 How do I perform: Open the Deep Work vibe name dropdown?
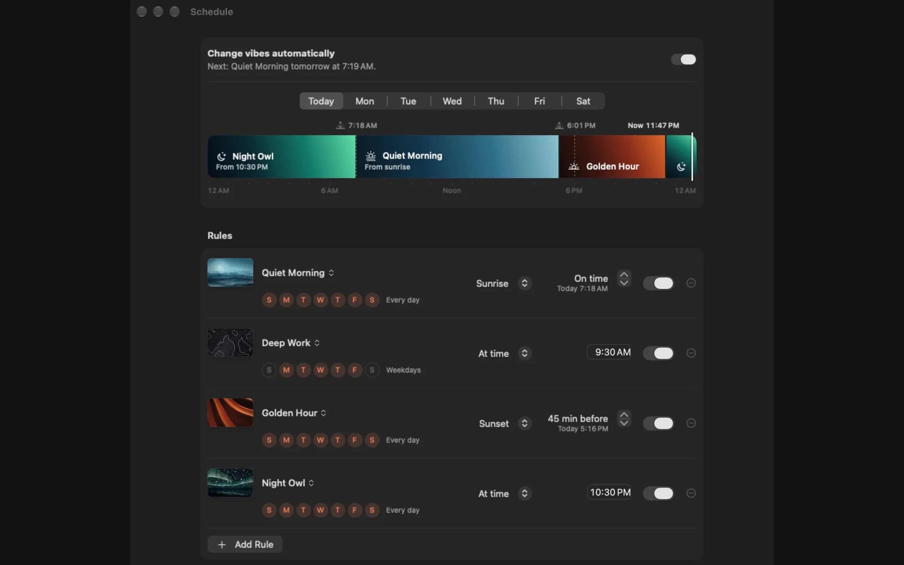coord(291,343)
